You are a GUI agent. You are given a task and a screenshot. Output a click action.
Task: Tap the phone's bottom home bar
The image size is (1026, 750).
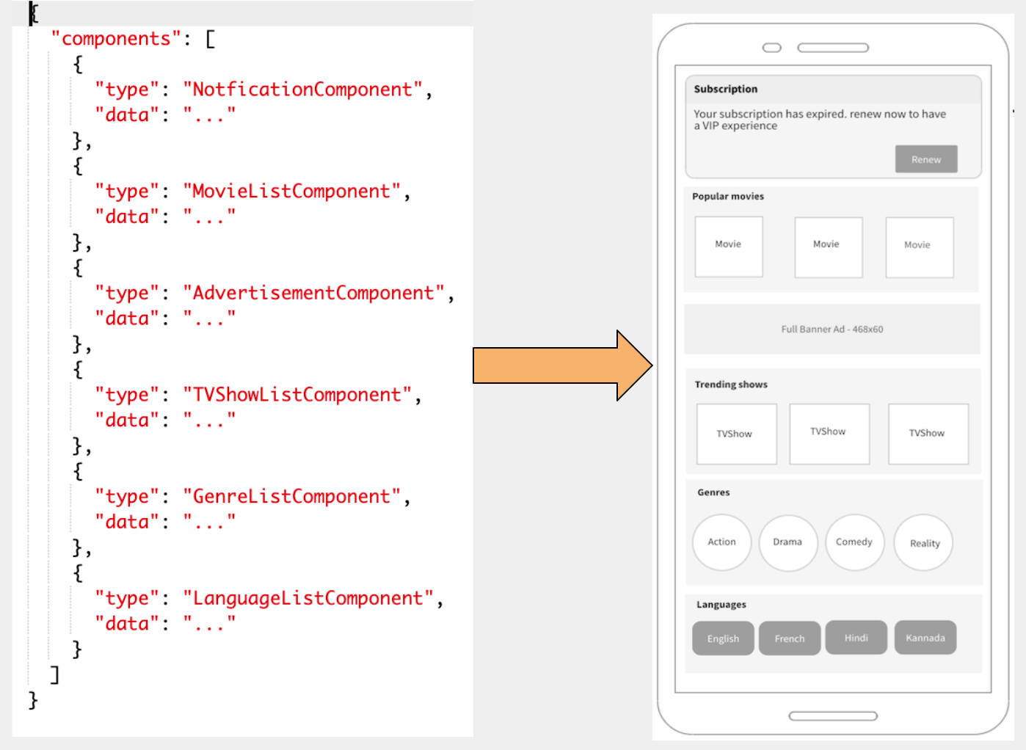(x=833, y=716)
